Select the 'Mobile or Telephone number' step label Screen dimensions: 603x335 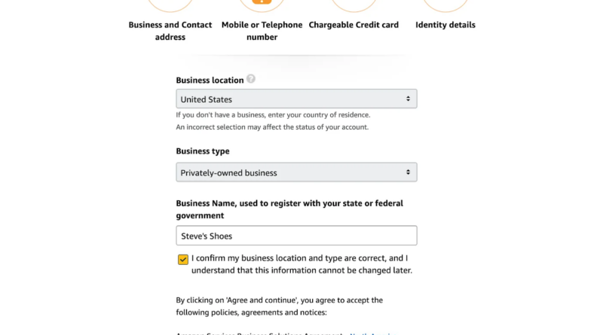pos(262,31)
